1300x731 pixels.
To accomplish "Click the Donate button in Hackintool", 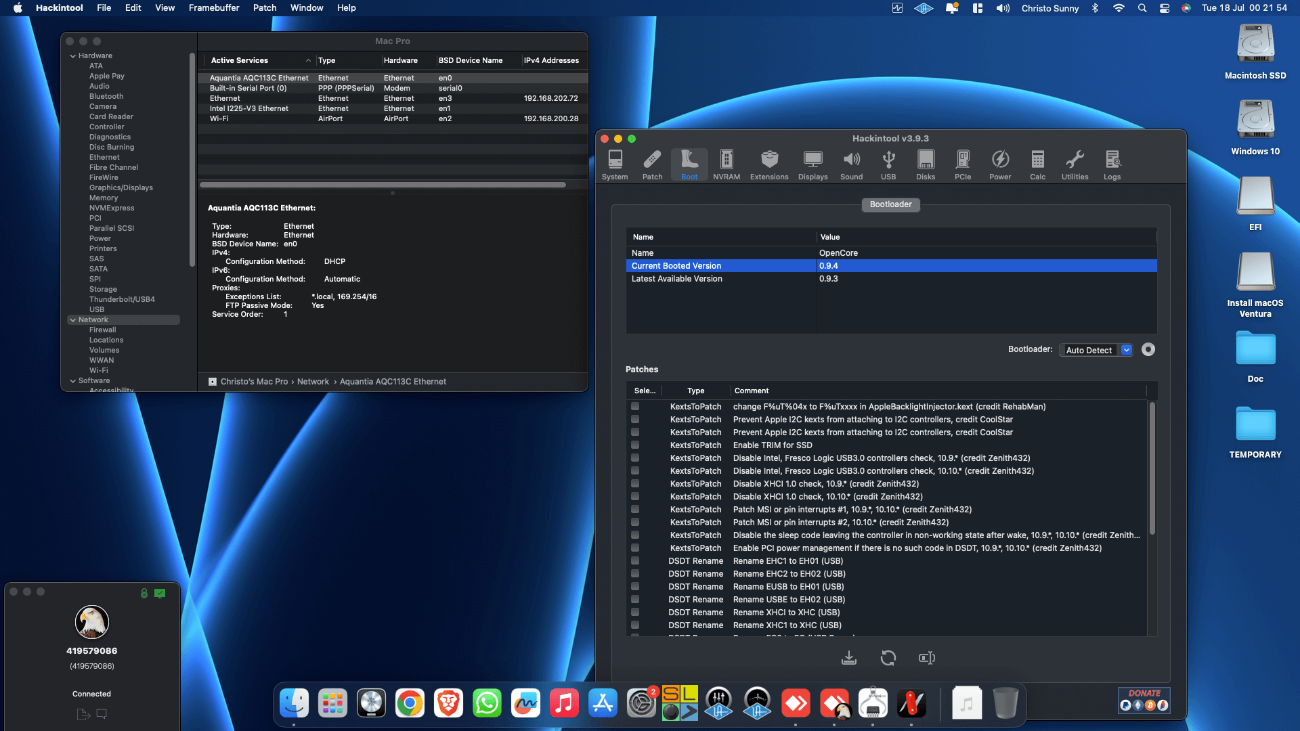I will (1144, 700).
